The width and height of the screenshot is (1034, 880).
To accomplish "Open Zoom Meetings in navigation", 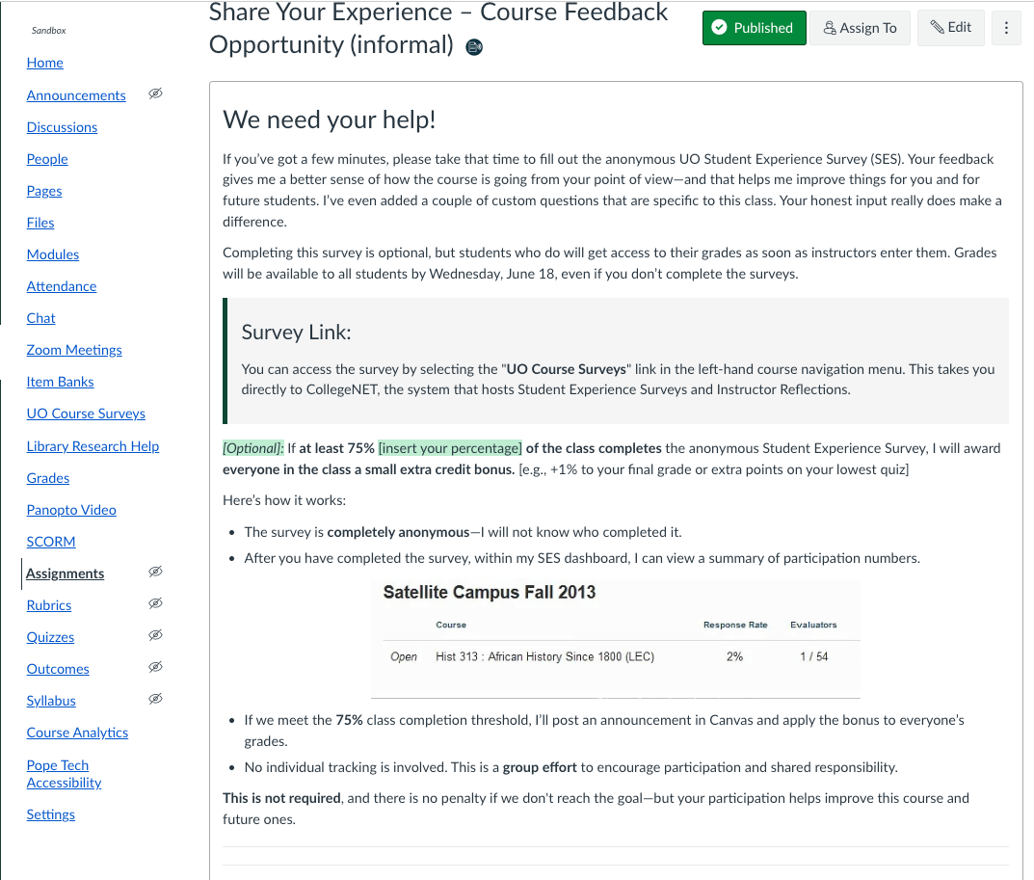I will (x=74, y=350).
